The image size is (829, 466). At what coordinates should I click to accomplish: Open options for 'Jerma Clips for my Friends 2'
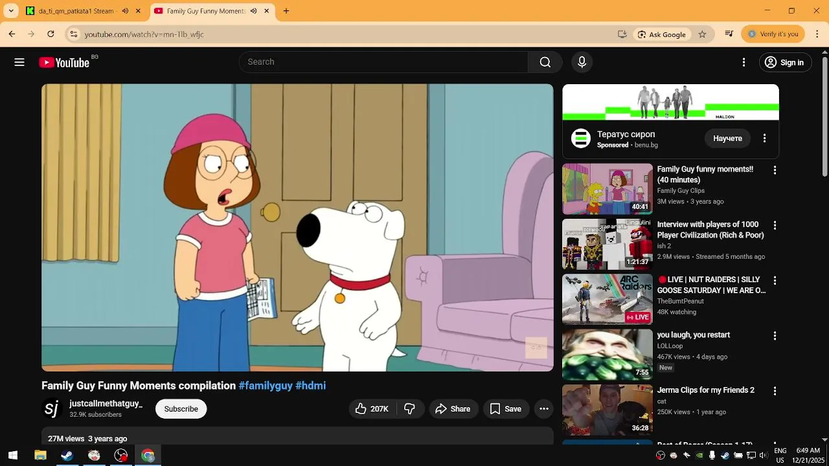click(x=775, y=392)
